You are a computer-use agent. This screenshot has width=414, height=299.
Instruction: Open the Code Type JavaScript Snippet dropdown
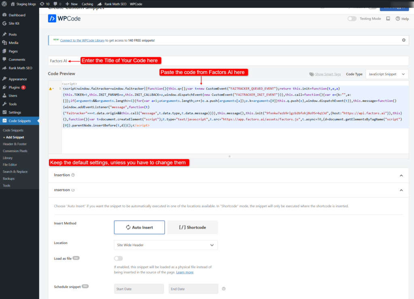point(387,74)
